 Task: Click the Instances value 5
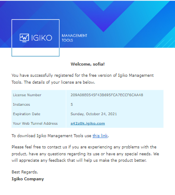(72, 104)
